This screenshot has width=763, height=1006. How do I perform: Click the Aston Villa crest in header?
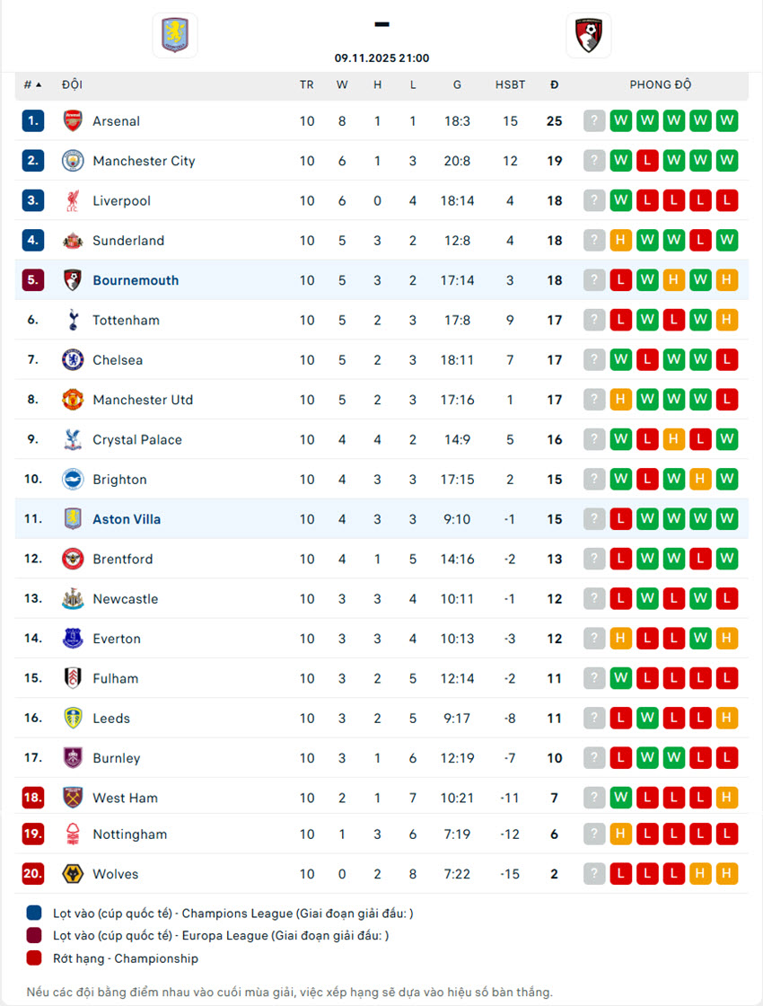pos(174,35)
